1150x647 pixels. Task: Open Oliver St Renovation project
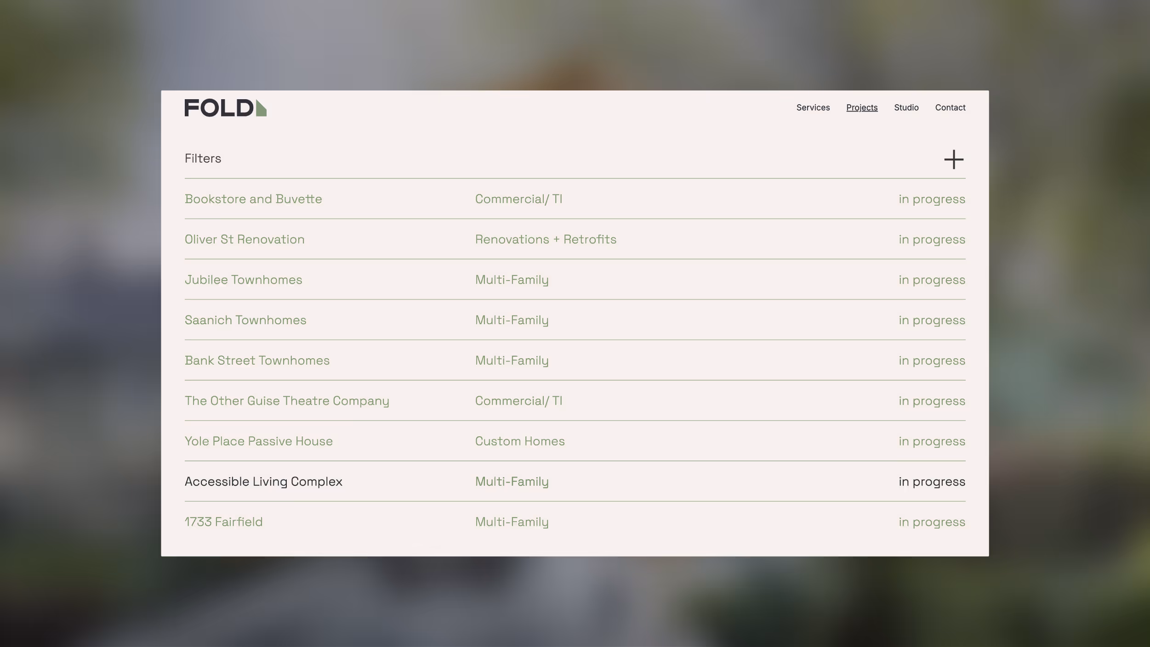pyautogui.click(x=244, y=240)
